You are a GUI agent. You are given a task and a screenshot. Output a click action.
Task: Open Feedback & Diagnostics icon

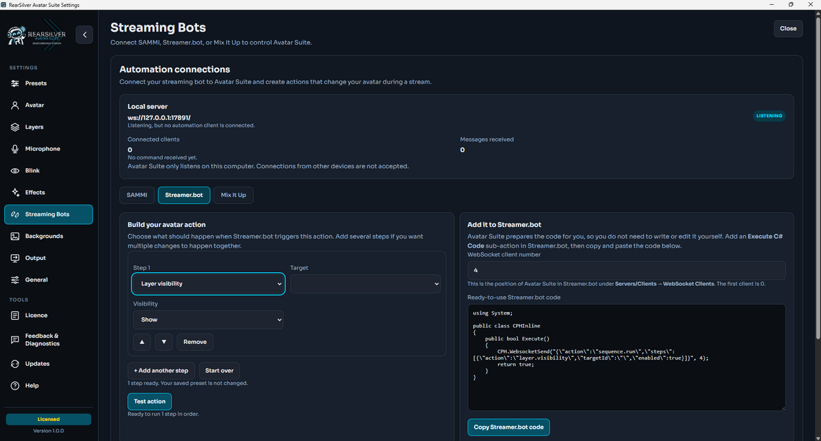tap(15, 340)
